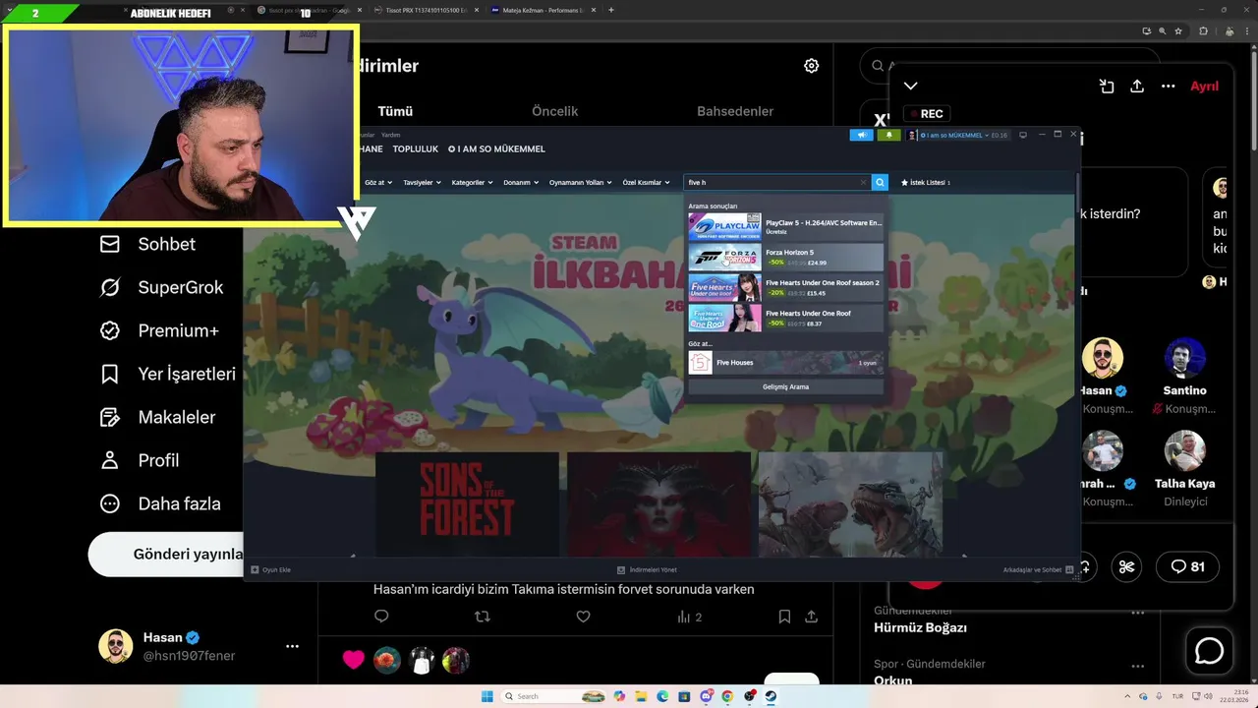Click Steam announcements megaphone icon
Image resolution: width=1258 pixels, height=708 pixels.
[x=861, y=135]
